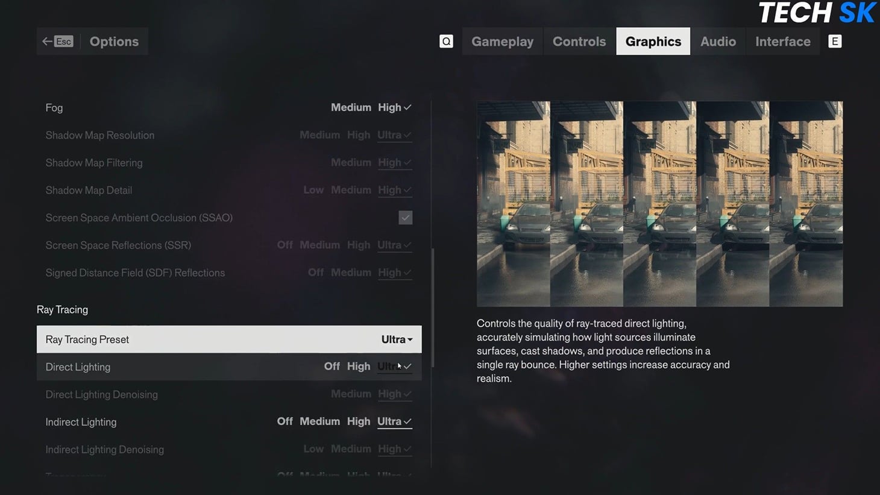The height and width of the screenshot is (495, 880).
Task: Set Fog to High
Action: click(x=394, y=107)
